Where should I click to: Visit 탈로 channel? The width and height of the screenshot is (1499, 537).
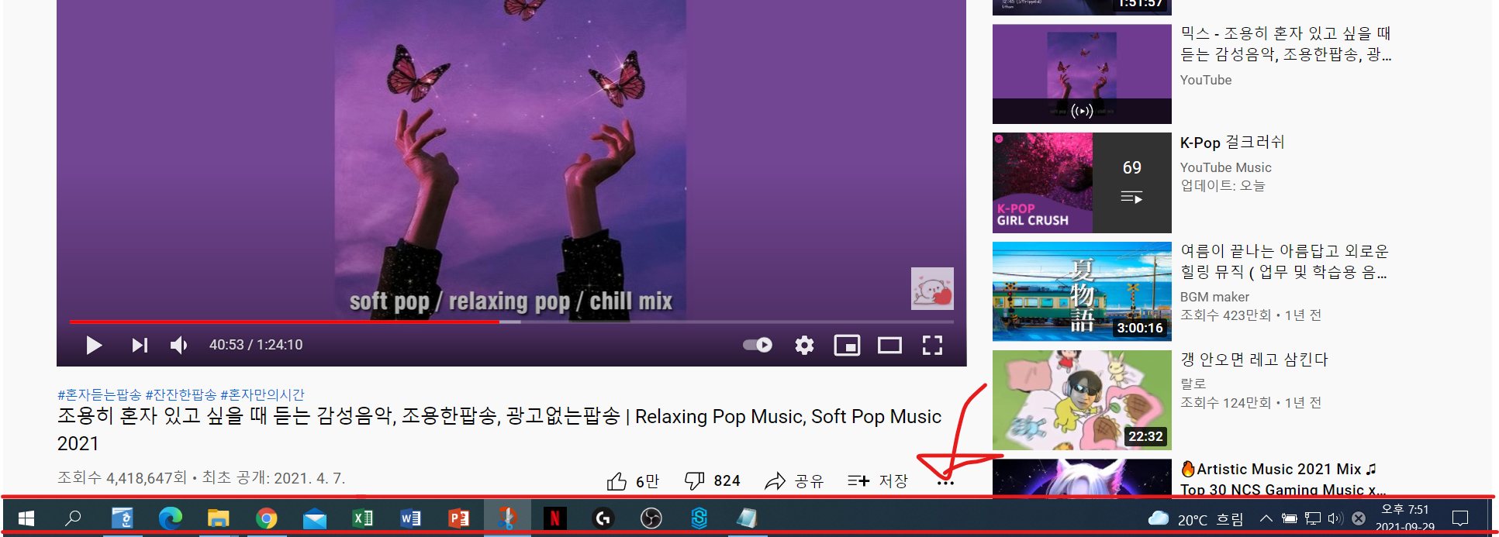(x=1193, y=384)
